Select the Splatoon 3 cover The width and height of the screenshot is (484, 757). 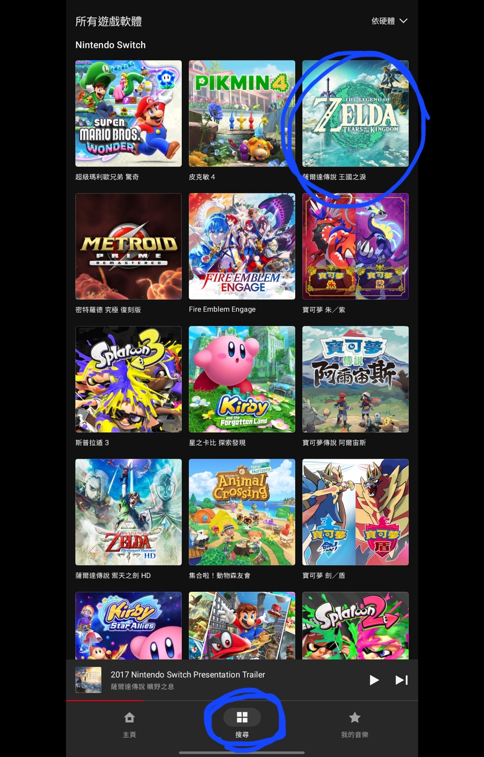pyautogui.click(x=129, y=379)
